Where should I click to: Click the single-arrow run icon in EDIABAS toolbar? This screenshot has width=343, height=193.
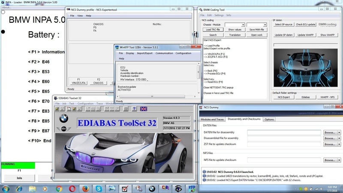[x=99, y=109]
